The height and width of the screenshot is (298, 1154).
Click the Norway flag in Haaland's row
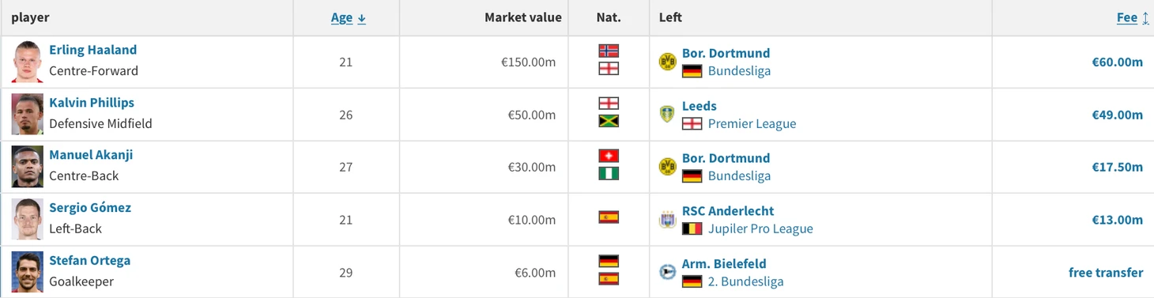[x=609, y=51]
